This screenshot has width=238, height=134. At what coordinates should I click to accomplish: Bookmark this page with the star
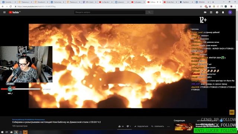click(201, 7)
